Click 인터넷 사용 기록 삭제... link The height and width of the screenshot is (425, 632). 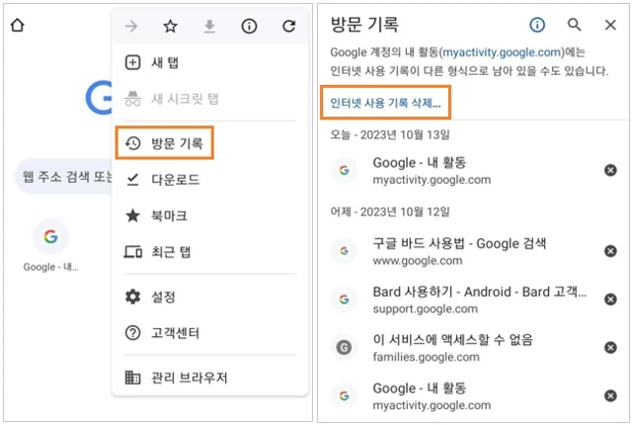(x=385, y=103)
